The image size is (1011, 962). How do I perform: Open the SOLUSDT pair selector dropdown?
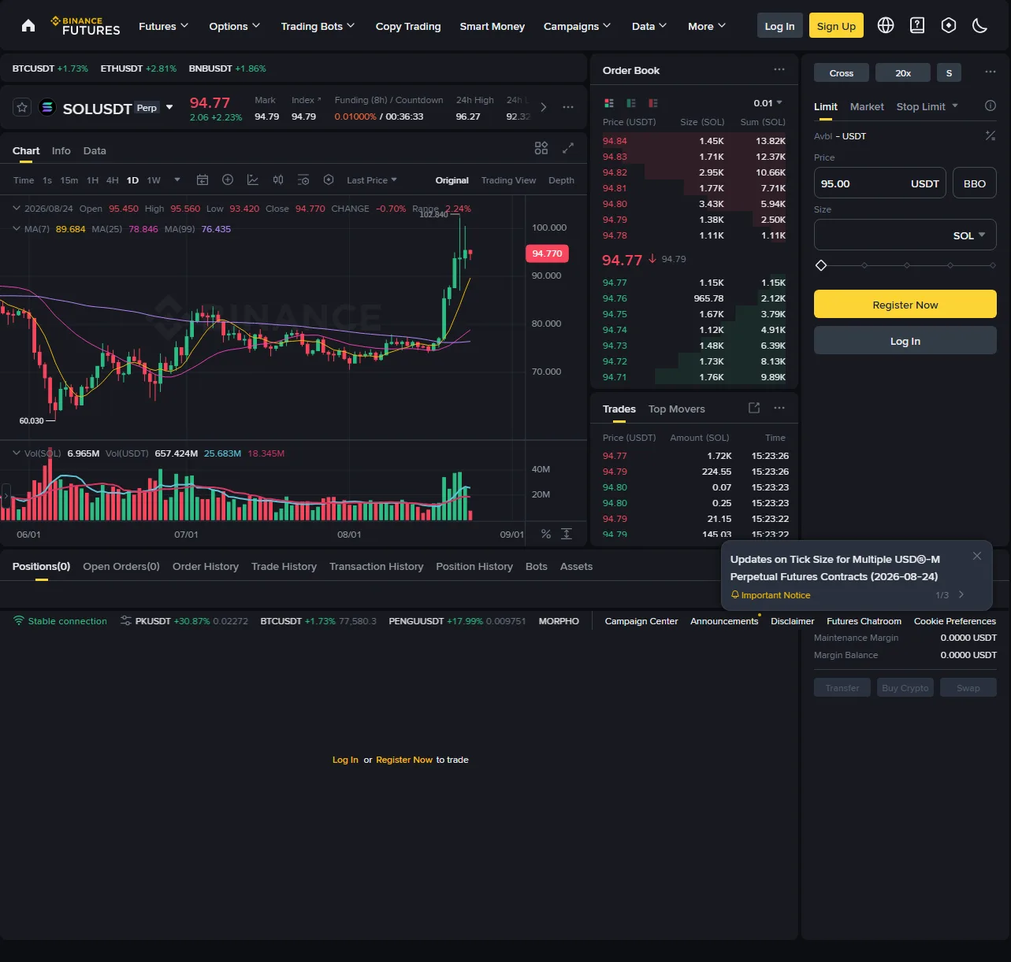169,108
